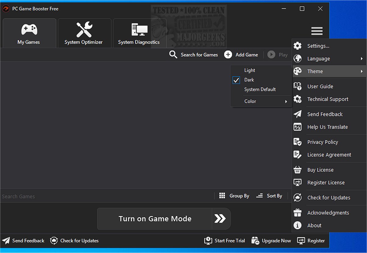Click the Settings gear icon in menu

click(298, 46)
